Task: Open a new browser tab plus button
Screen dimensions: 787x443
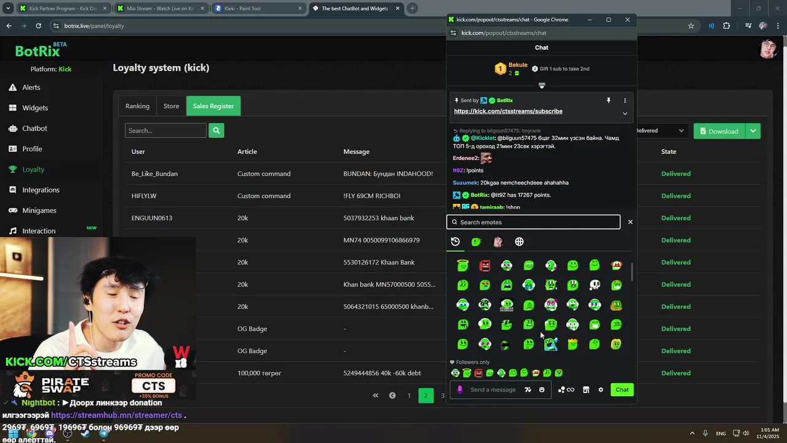Action: (x=412, y=9)
